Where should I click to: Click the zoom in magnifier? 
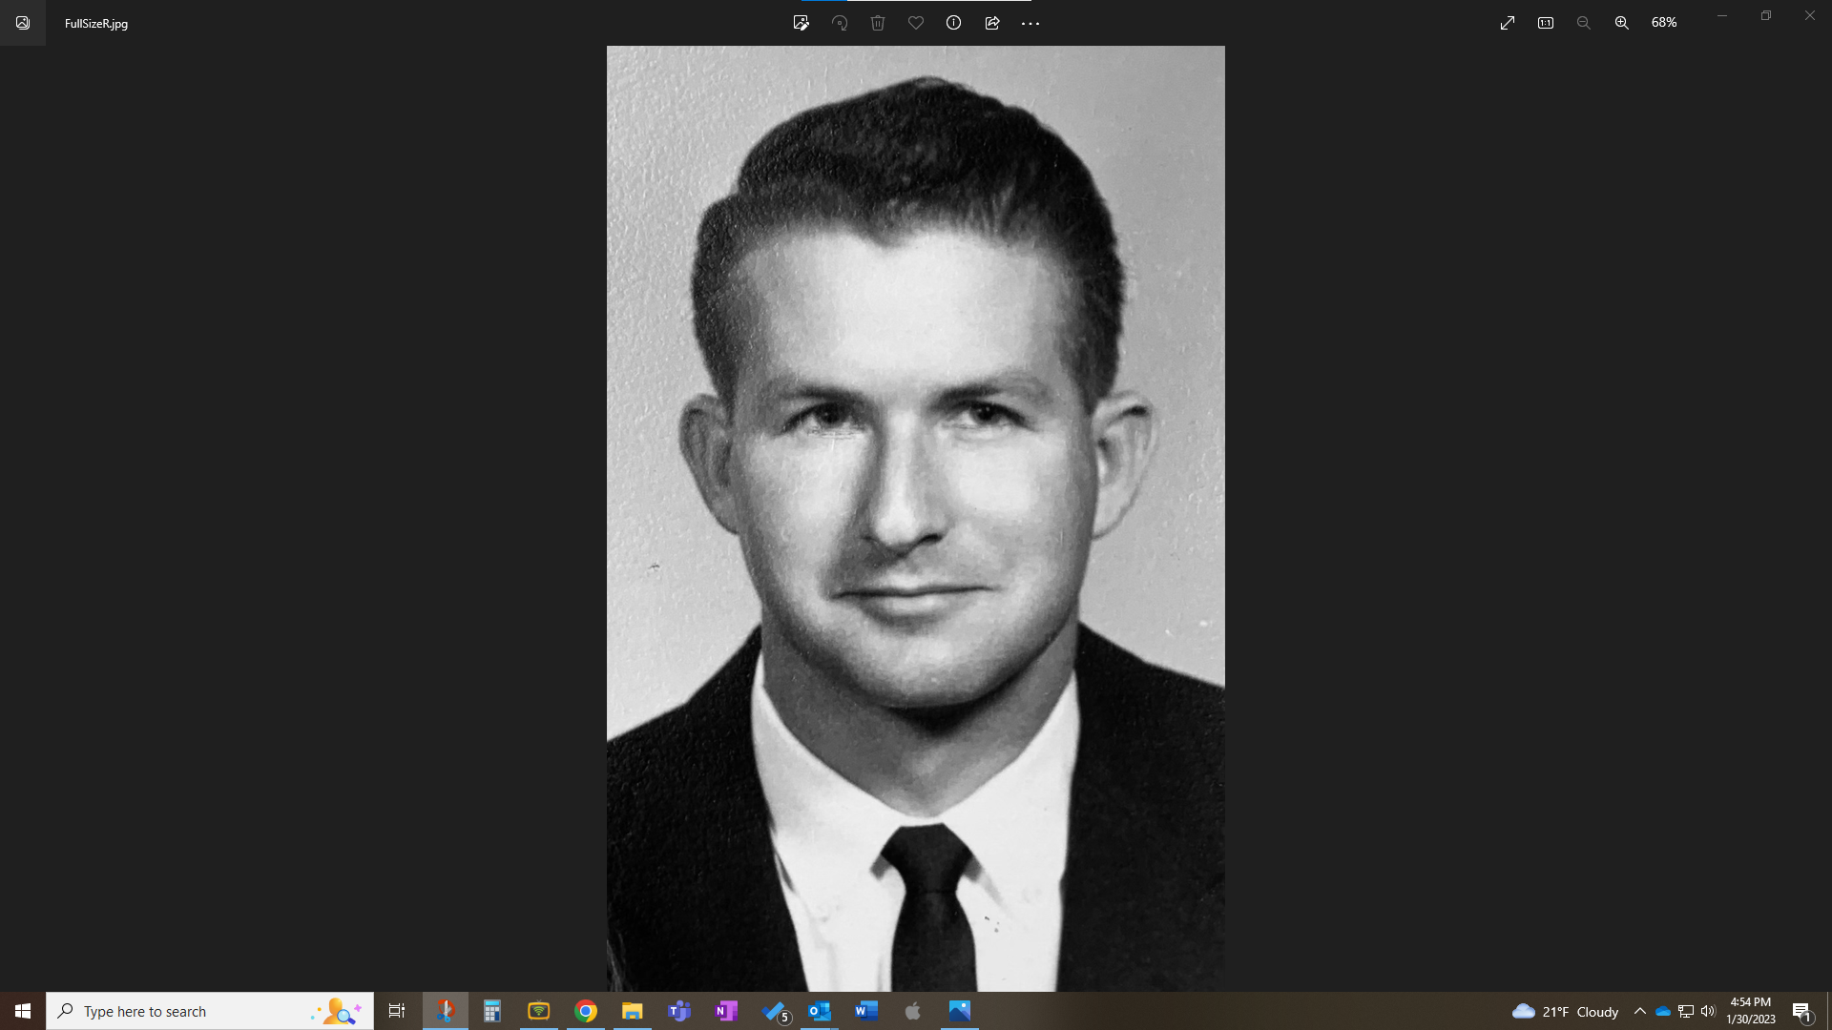point(1622,23)
